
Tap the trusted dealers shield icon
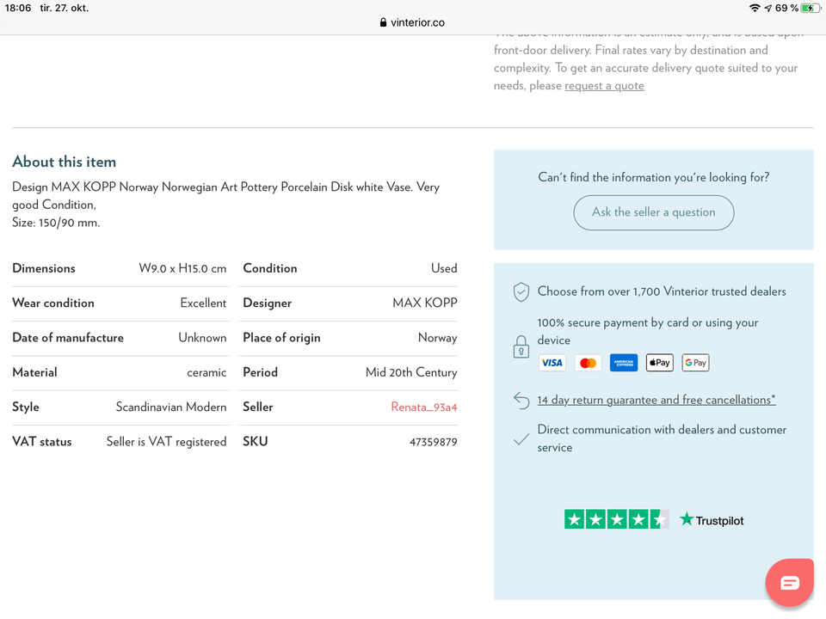521,292
